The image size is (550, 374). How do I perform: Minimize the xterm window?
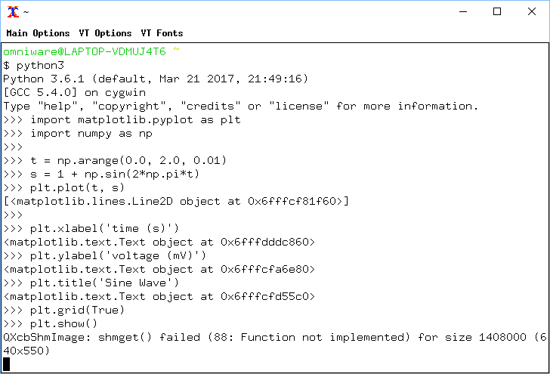tap(463, 11)
